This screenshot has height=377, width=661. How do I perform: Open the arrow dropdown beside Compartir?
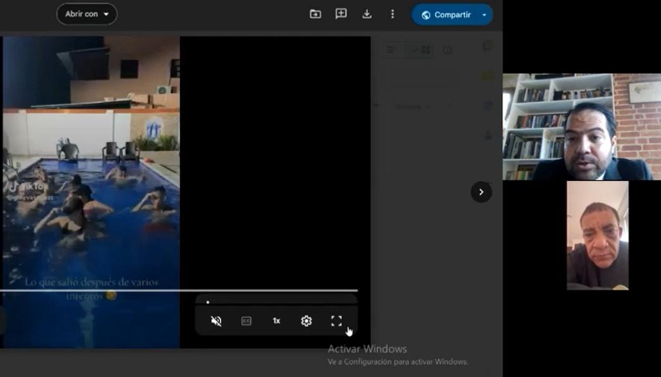pyautogui.click(x=484, y=15)
